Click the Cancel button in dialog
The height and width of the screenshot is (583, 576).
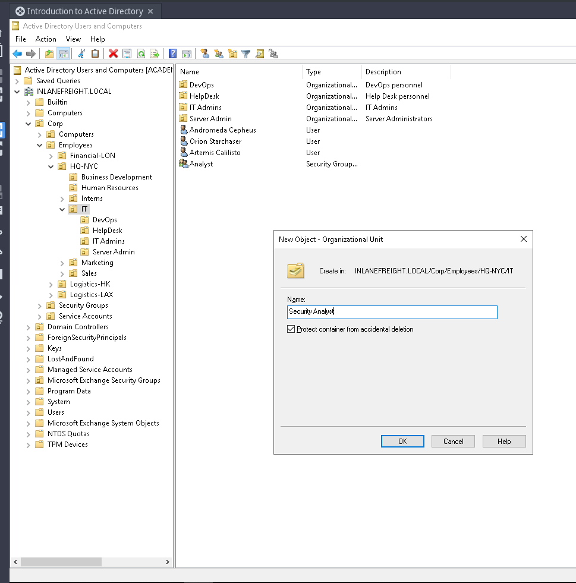click(x=453, y=442)
